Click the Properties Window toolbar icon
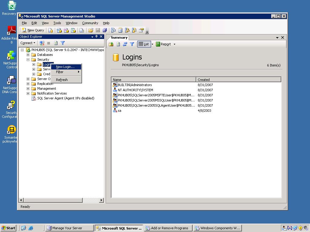Screen dimensions: 310x232 pos(141,30)
